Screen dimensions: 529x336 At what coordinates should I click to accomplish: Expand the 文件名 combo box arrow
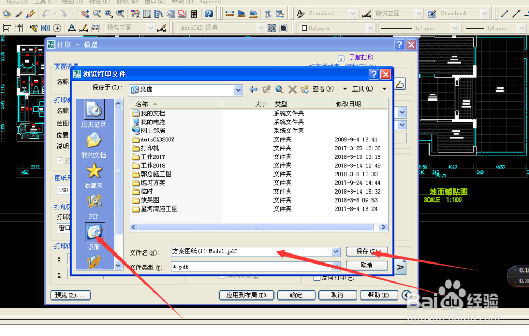tap(335, 251)
